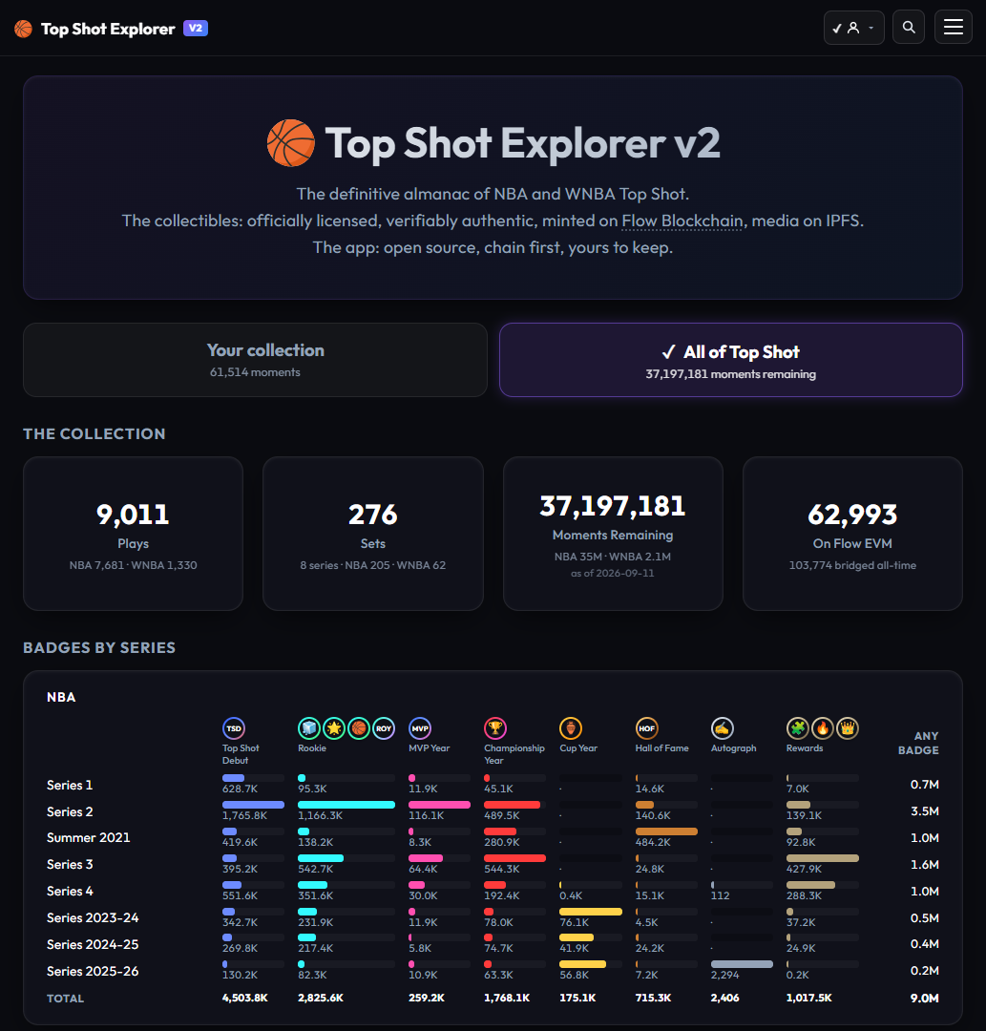Click the Series 4 row label
986x1031 pixels.
pos(70,892)
